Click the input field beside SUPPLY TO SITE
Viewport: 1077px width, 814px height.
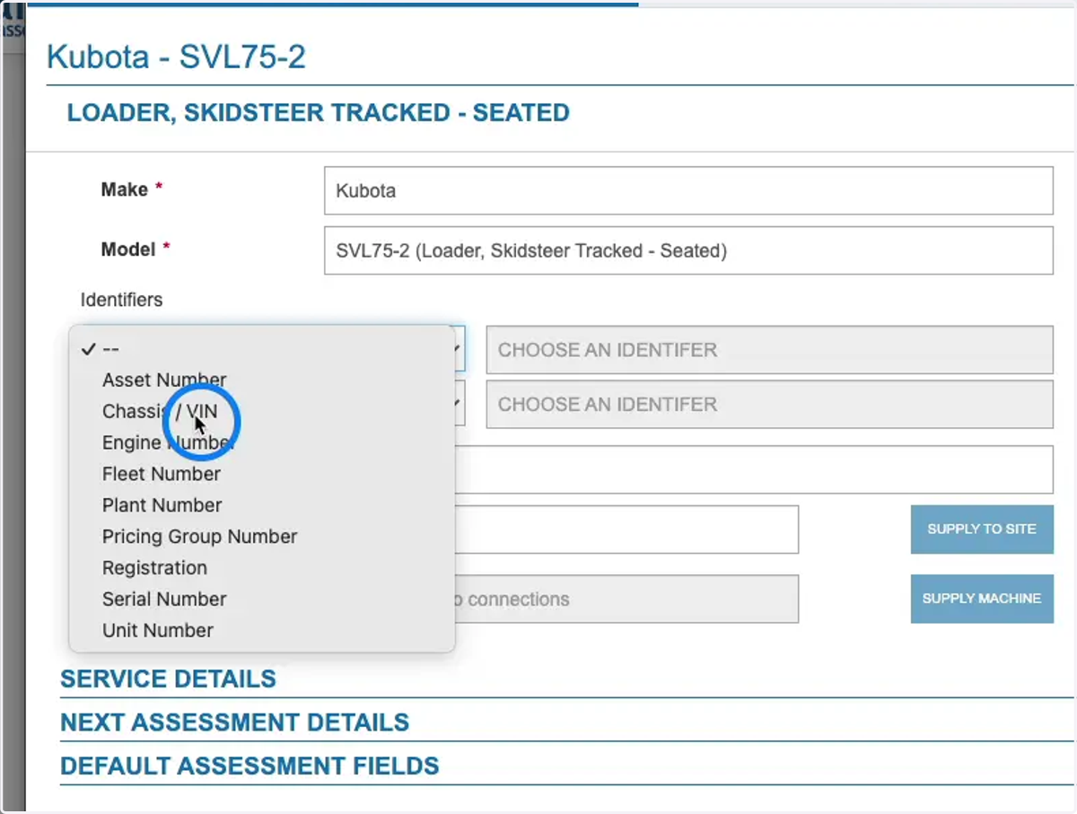pyautogui.click(x=626, y=530)
